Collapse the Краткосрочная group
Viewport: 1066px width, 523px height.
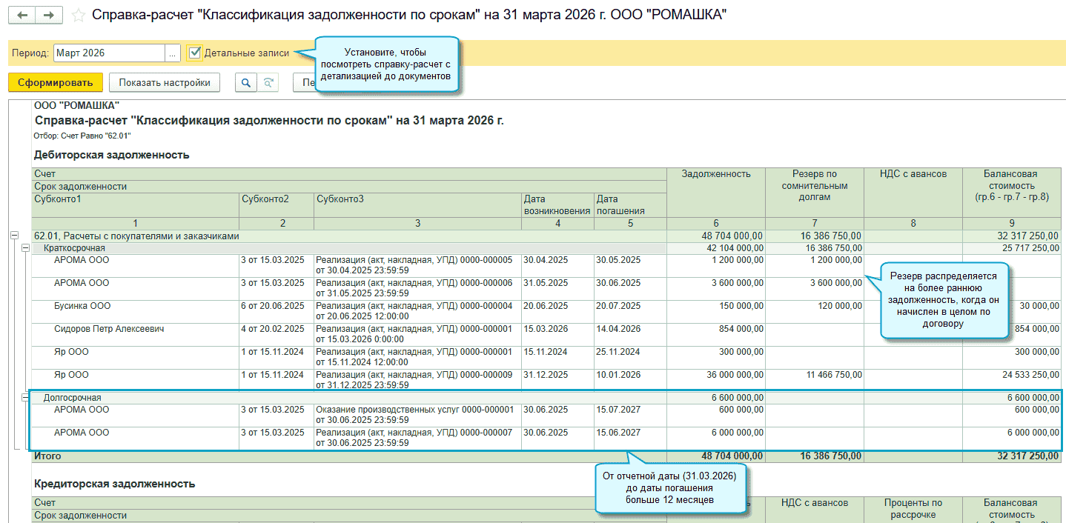point(26,248)
